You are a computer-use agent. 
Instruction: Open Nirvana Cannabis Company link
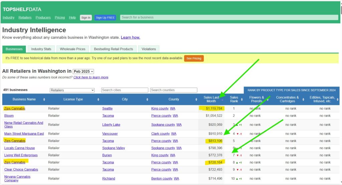(17, 178)
